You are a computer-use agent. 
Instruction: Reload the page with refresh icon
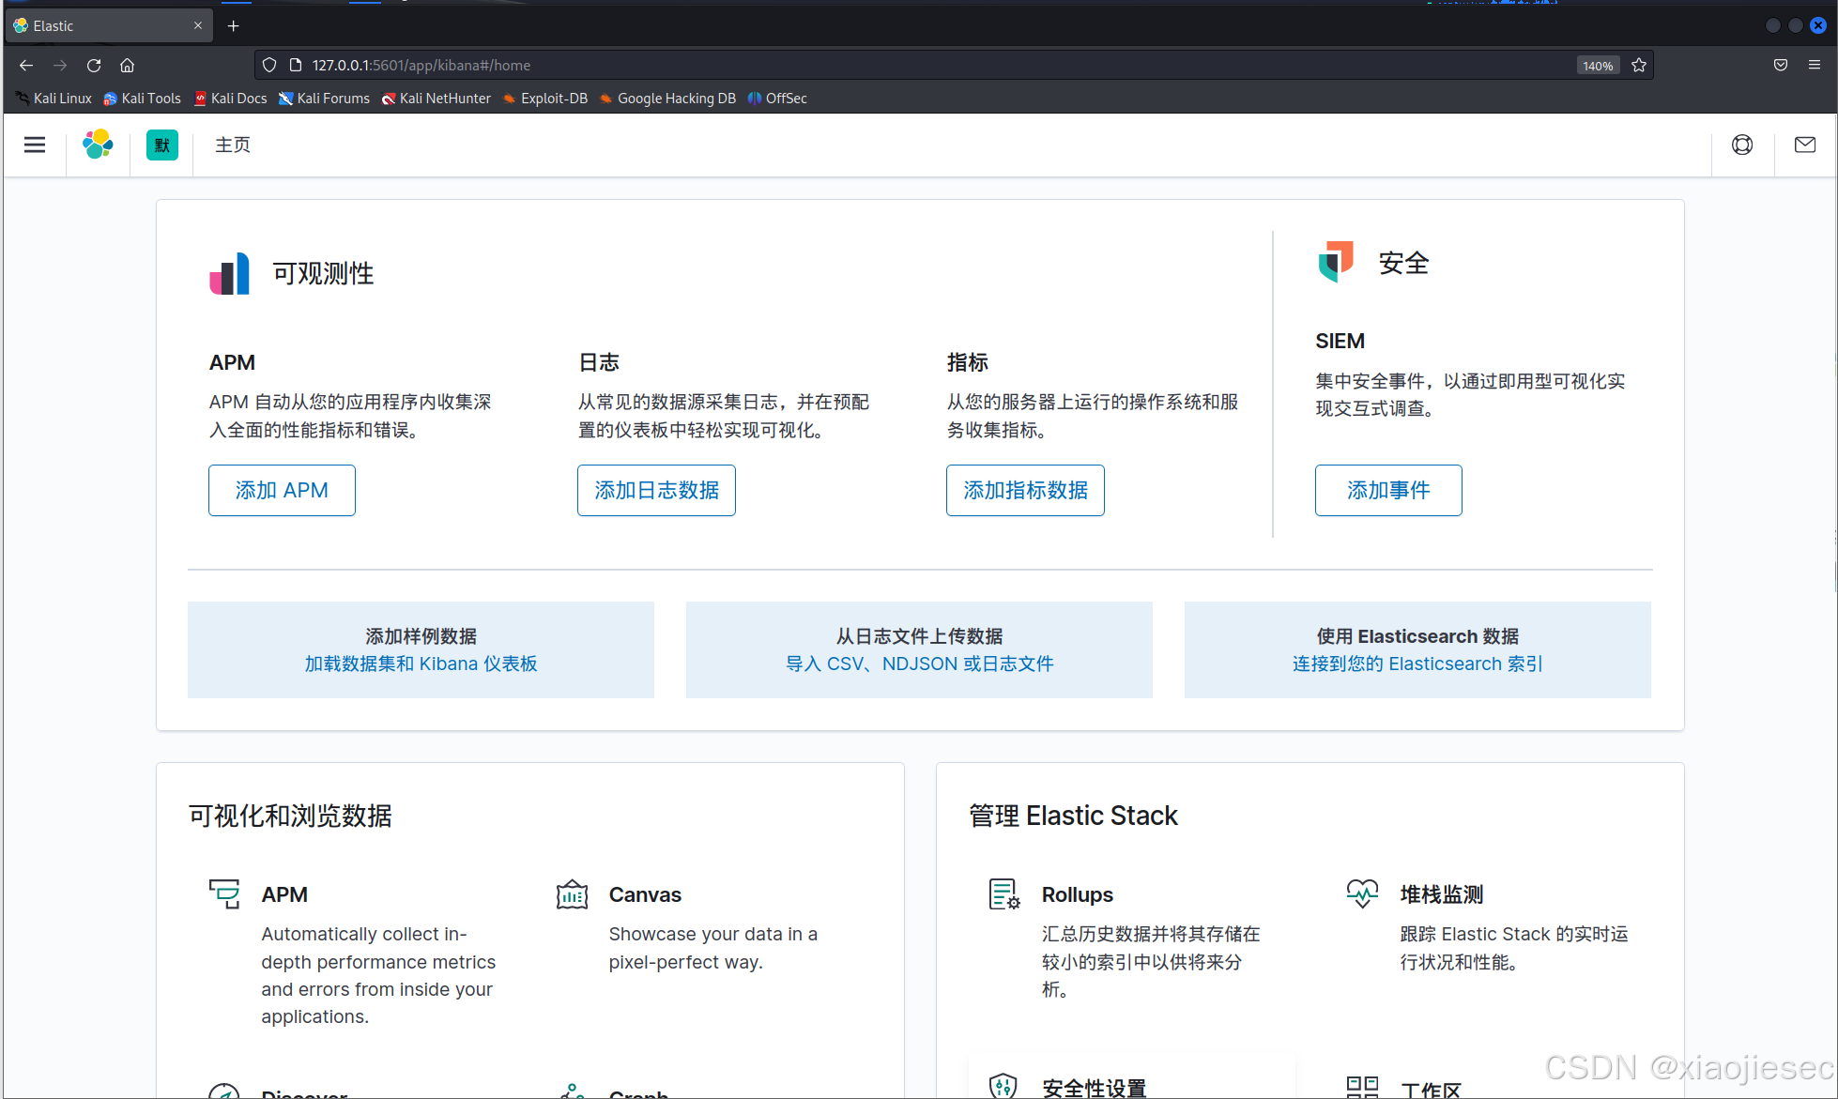click(x=94, y=65)
